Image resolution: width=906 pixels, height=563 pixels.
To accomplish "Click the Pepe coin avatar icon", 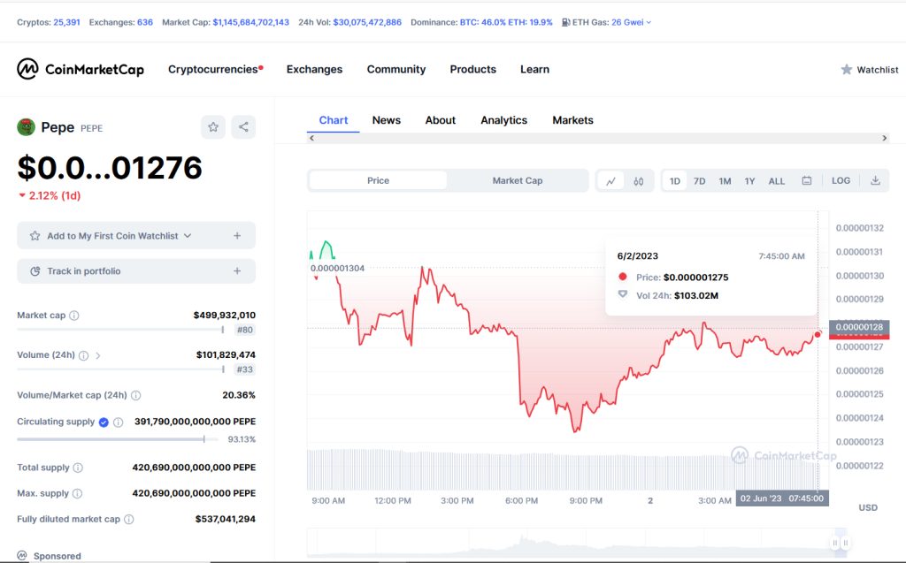I will 26,127.
